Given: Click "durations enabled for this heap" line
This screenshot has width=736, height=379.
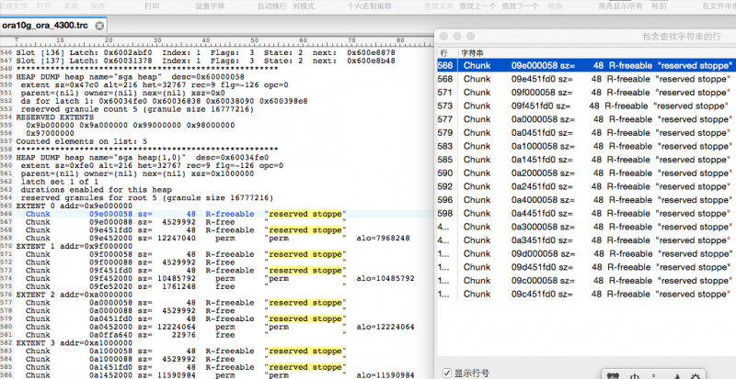Looking at the screenshot, I should (96, 190).
